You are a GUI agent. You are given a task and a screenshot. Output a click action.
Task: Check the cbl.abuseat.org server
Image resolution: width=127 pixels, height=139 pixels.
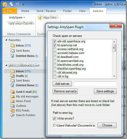tap(55, 72)
